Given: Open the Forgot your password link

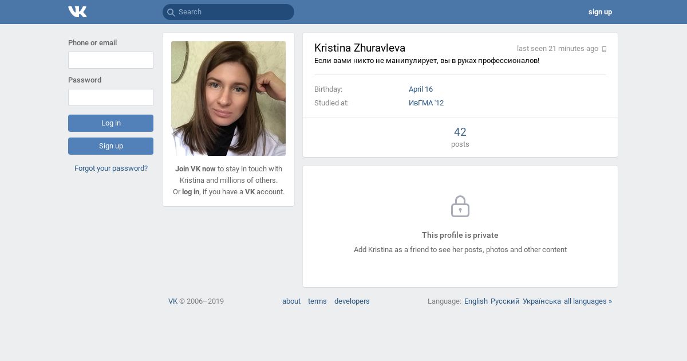Looking at the screenshot, I should click(111, 168).
